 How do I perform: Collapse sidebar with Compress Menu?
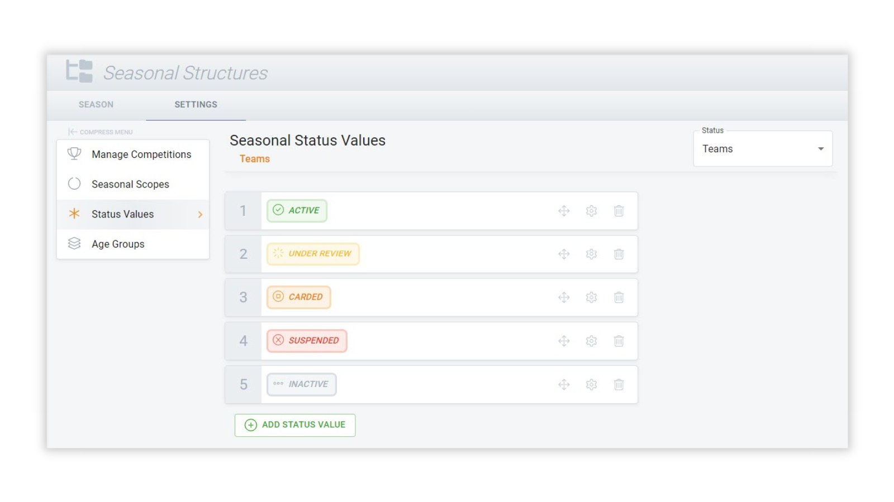click(x=101, y=132)
